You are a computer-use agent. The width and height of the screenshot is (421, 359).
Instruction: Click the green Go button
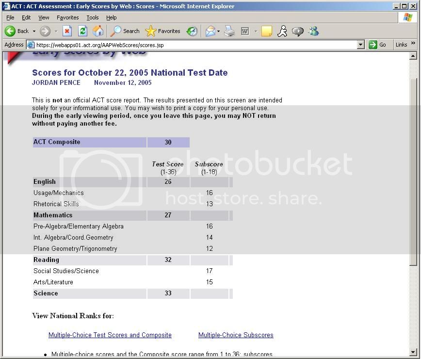(x=377, y=45)
